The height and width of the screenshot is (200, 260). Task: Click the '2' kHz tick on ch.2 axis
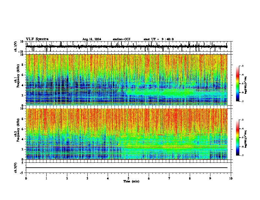click(x=23, y=149)
